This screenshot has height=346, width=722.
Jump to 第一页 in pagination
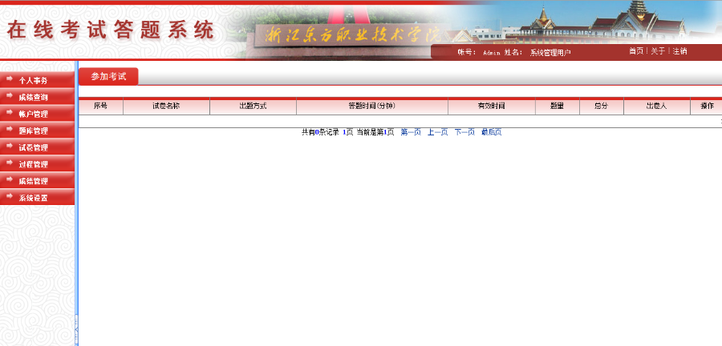(x=411, y=132)
